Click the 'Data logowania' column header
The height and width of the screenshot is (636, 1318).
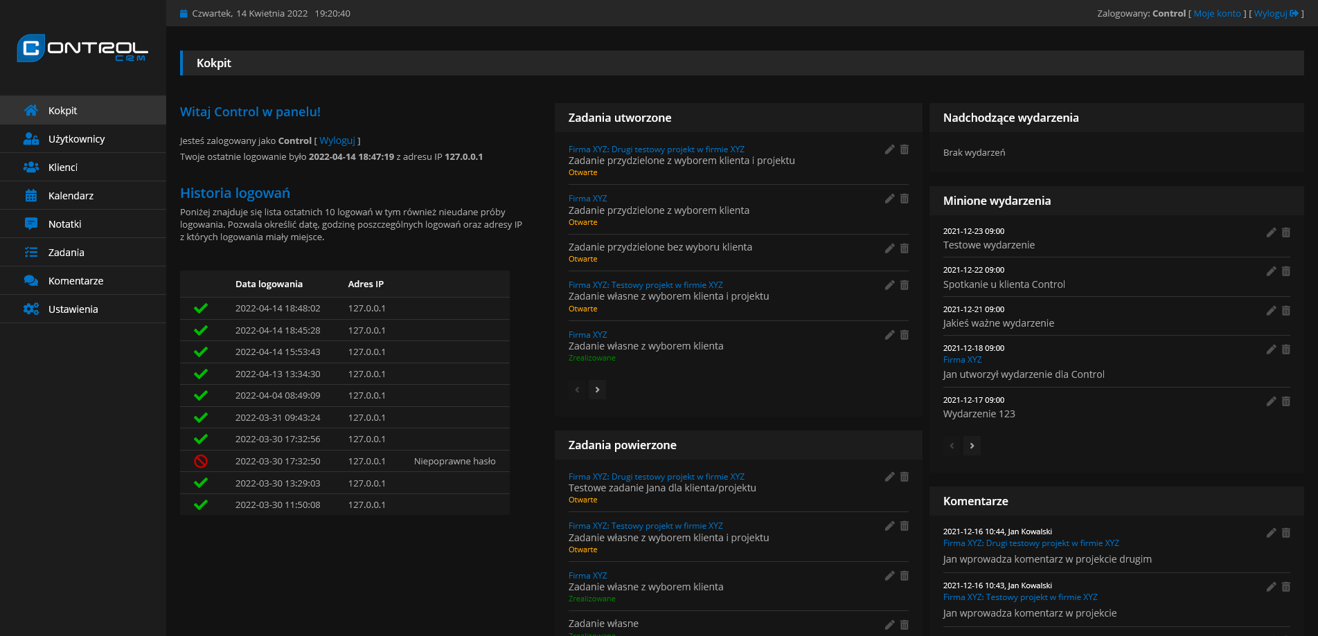pos(269,284)
